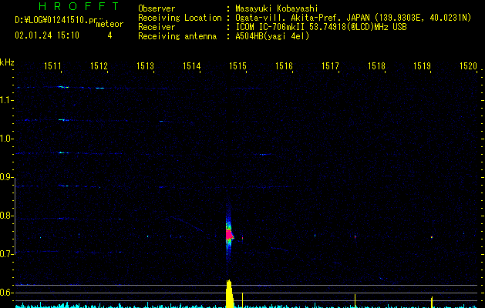Image resolution: width=485 pixels, height=308 pixels.
Task: Click the 1516 time axis marker
Action: (x=284, y=66)
